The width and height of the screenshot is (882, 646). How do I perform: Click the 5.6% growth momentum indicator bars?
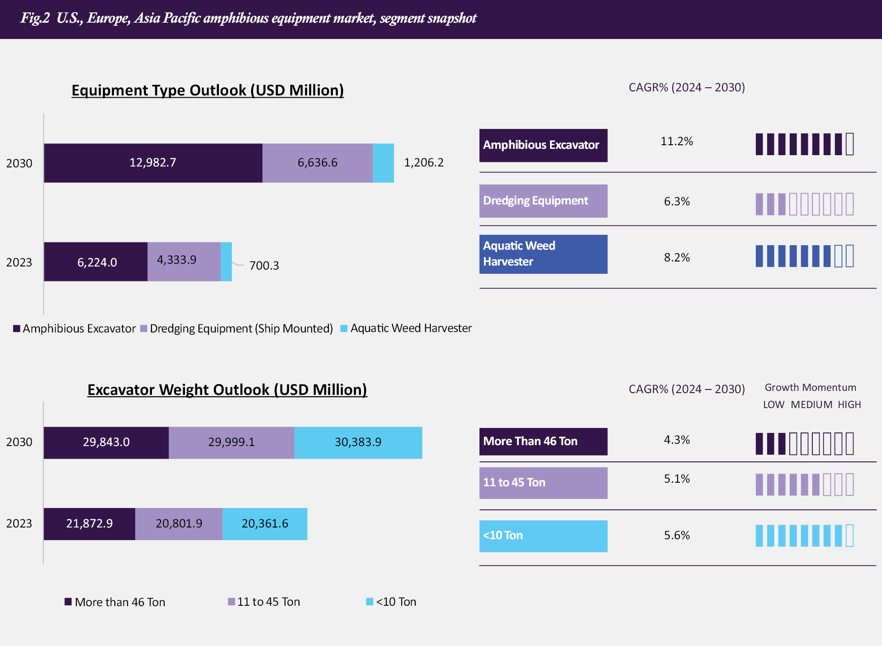click(x=804, y=536)
